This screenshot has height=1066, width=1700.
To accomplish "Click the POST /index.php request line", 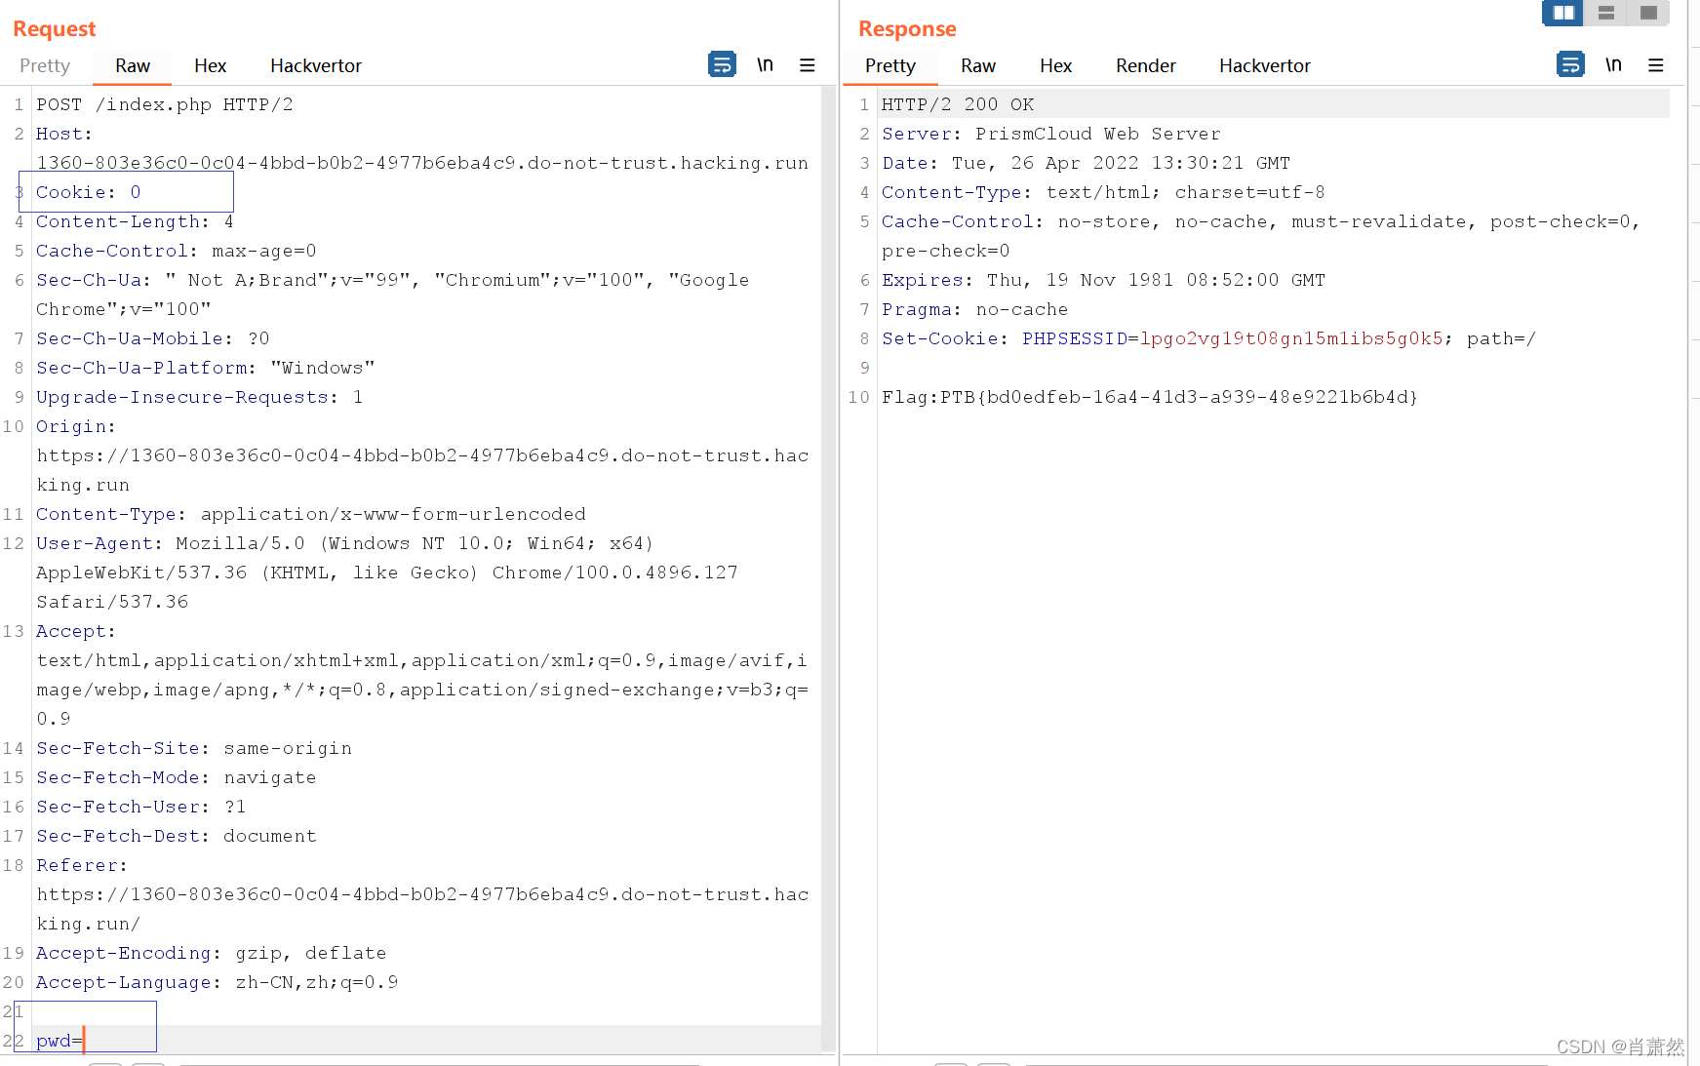I will click(x=165, y=104).
